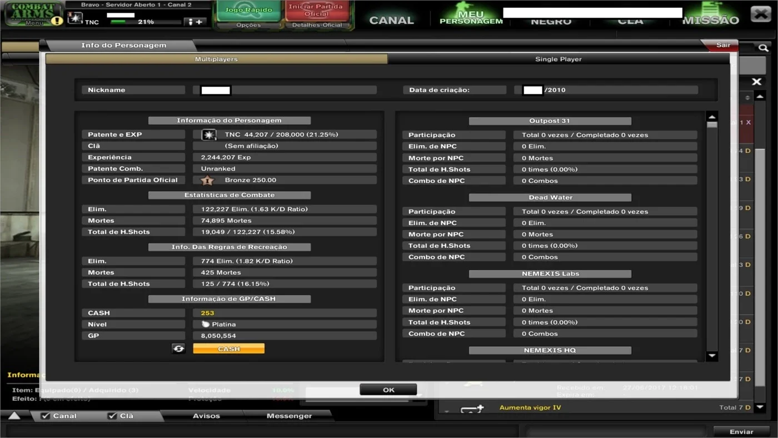
Task: Click the rank star icon in Patente e EXP row
Action: click(x=209, y=135)
